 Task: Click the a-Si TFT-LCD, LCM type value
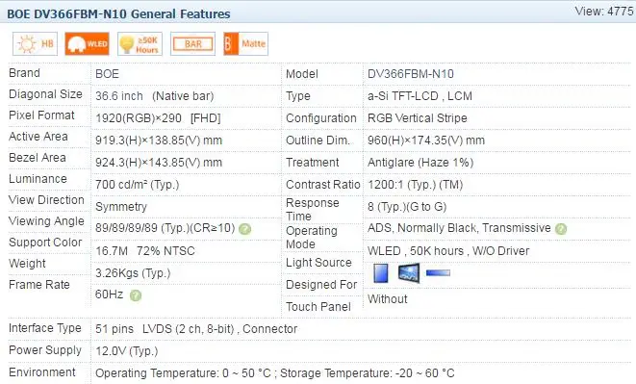420,96
